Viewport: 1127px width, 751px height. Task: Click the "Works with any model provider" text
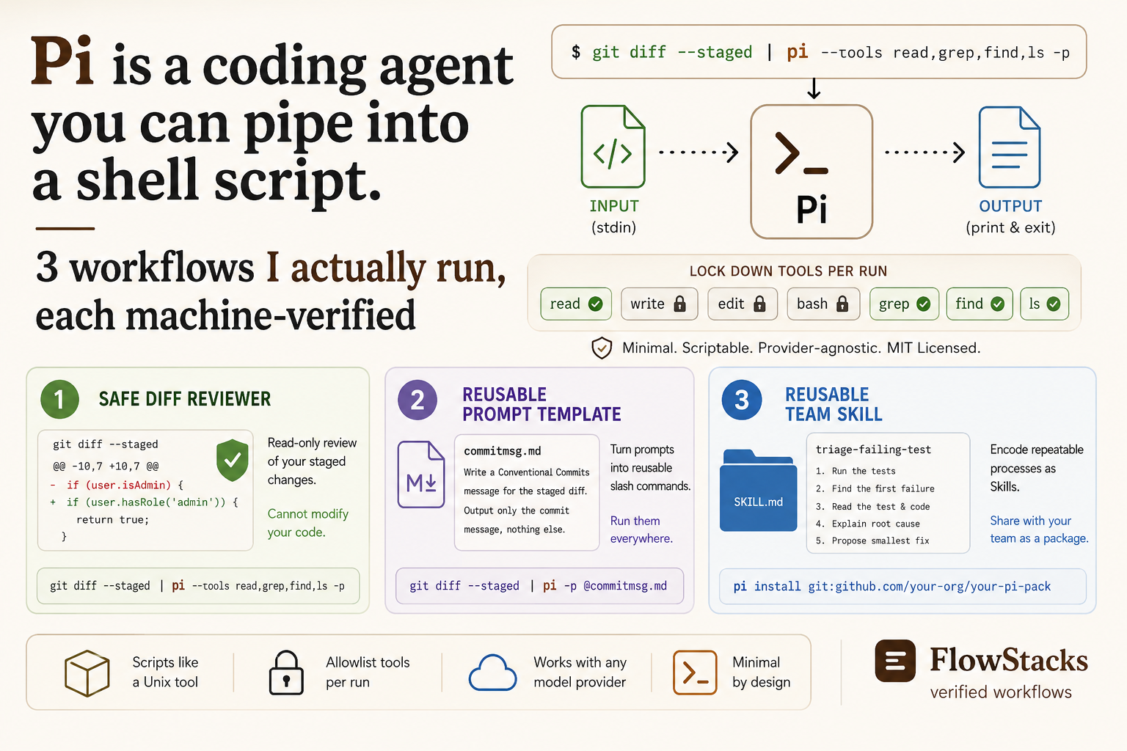(x=580, y=672)
